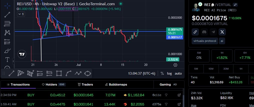
Task: Click maker address 6c11c
Action: pyautogui.click(x=157, y=95)
